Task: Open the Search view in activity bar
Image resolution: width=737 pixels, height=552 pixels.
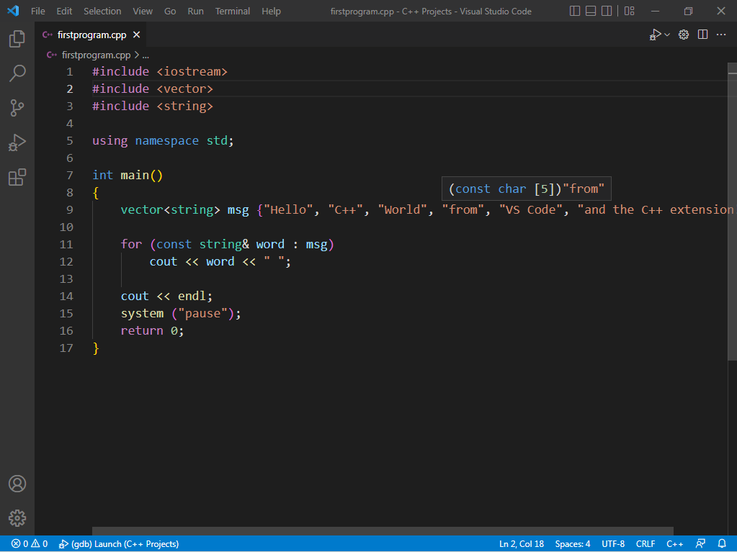Action: click(17, 73)
